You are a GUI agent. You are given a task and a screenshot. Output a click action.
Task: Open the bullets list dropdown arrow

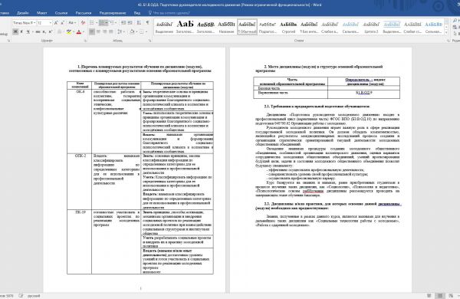[x=97, y=22]
